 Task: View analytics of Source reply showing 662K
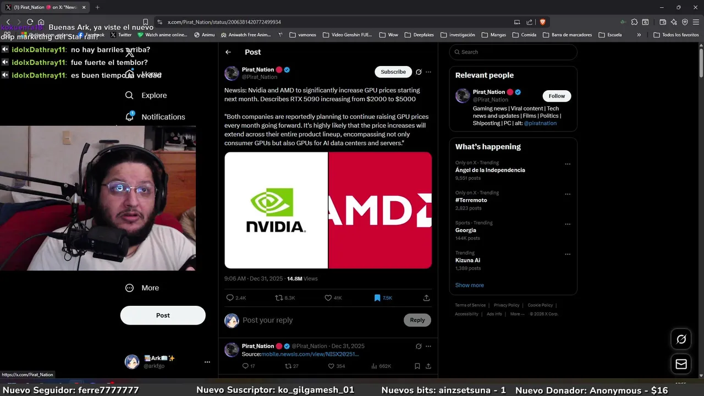(x=374, y=366)
